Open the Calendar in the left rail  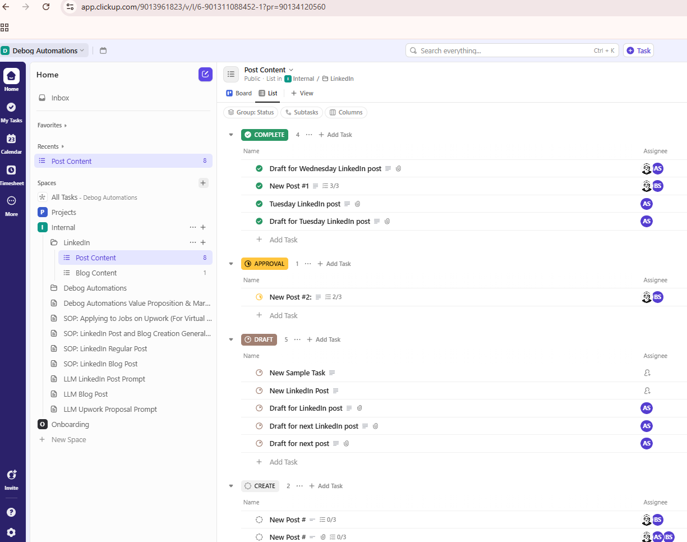pos(11,139)
